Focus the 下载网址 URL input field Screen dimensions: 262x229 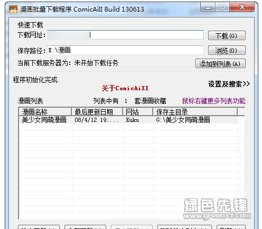tap(125, 35)
